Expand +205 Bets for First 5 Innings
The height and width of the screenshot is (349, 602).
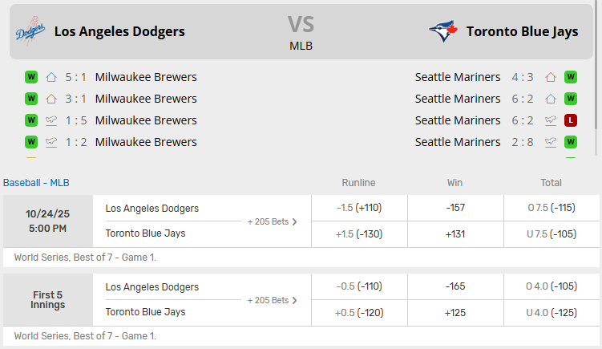point(273,300)
